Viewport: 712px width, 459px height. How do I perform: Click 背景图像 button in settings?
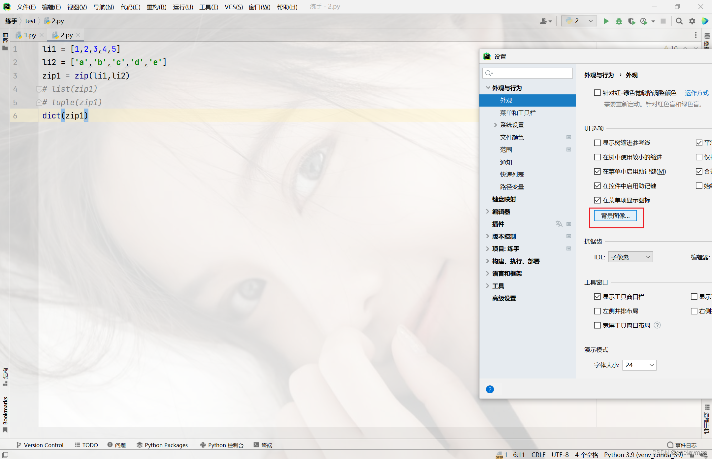coord(616,215)
